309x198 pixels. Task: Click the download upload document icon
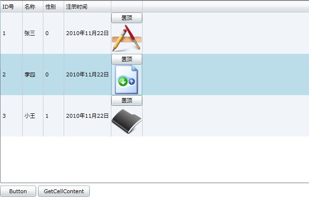pyautogui.click(x=127, y=79)
